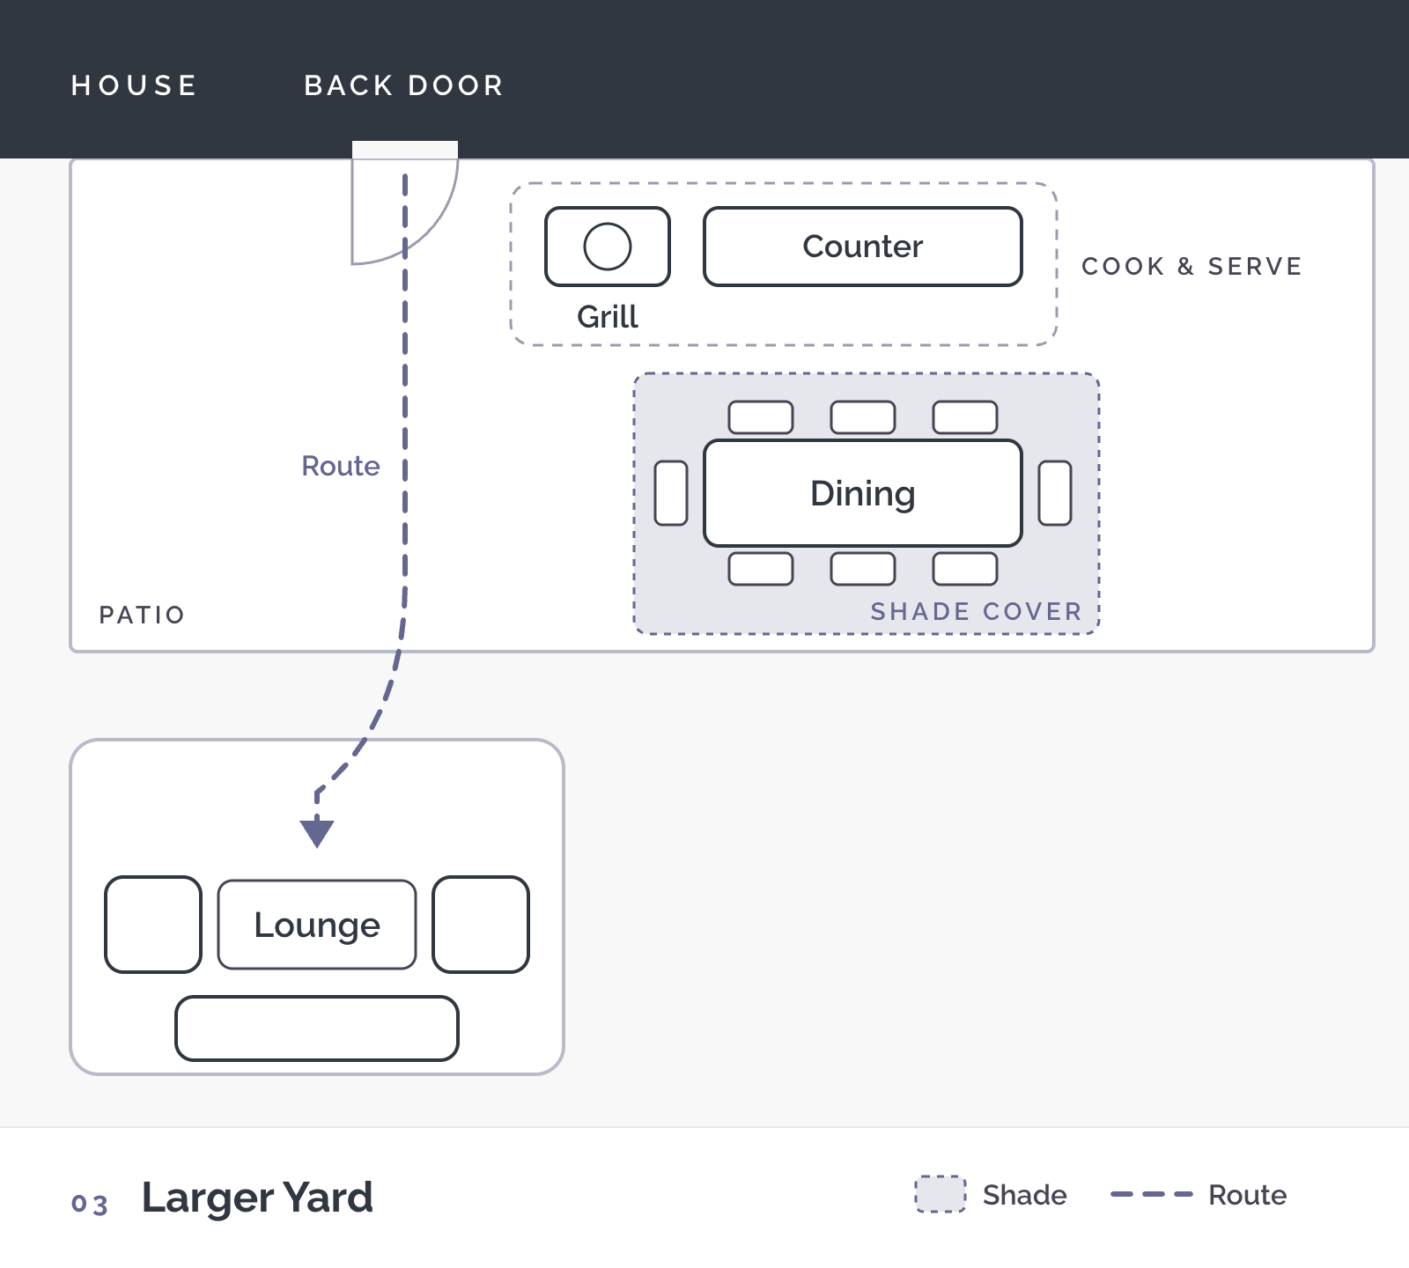
Task: Select the left lounge armchair
Action: pyautogui.click(x=153, y=925)
